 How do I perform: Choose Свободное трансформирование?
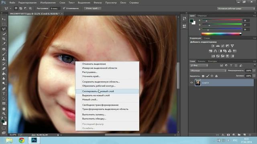tap(107, 105)
